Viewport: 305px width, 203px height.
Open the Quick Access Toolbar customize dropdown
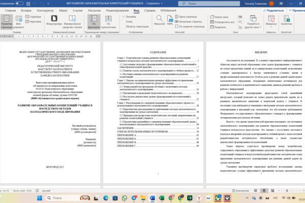coord(48,4)
